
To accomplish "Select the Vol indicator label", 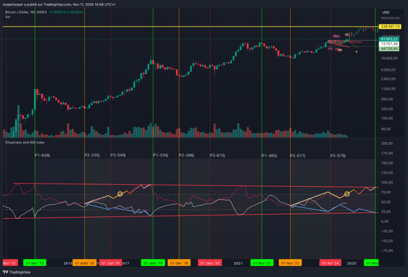I will (8, 17).
